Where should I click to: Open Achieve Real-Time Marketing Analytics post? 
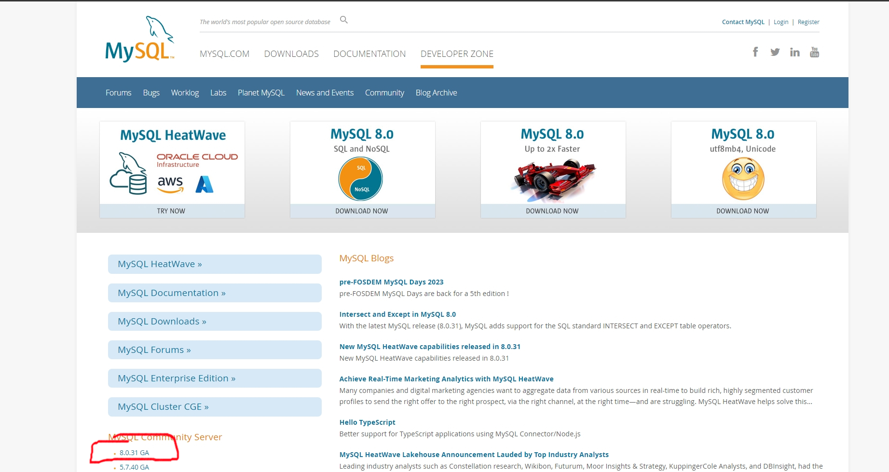(446, 379)
